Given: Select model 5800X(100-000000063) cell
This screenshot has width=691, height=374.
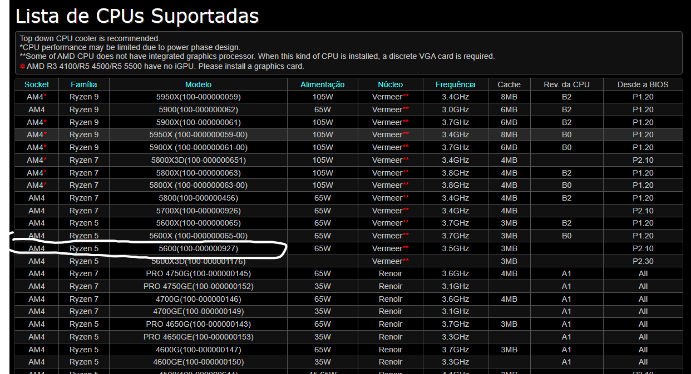Looking at the screenshot, I should tap(199, 173).
